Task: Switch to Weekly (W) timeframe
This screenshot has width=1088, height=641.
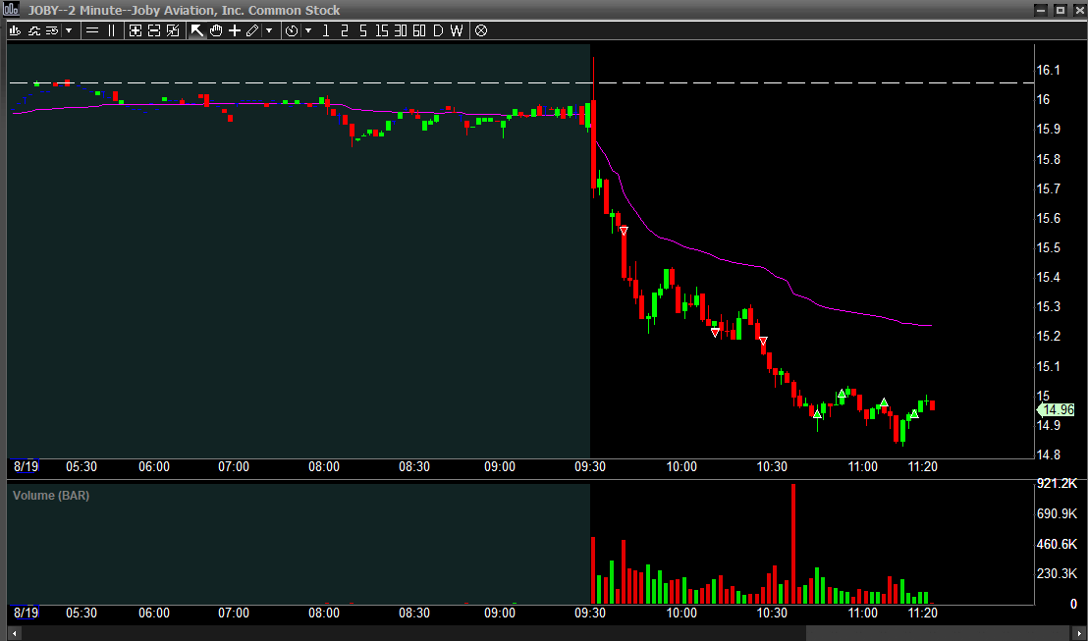Action: tap(456, 30)
